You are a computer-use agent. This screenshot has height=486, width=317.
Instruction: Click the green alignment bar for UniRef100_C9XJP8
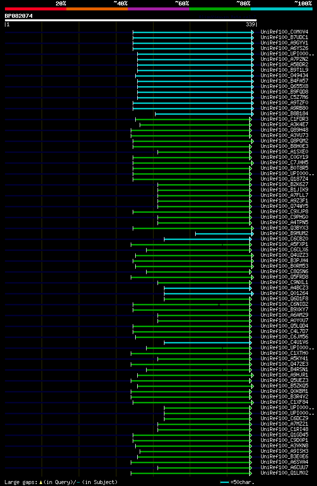pos(192,212)
